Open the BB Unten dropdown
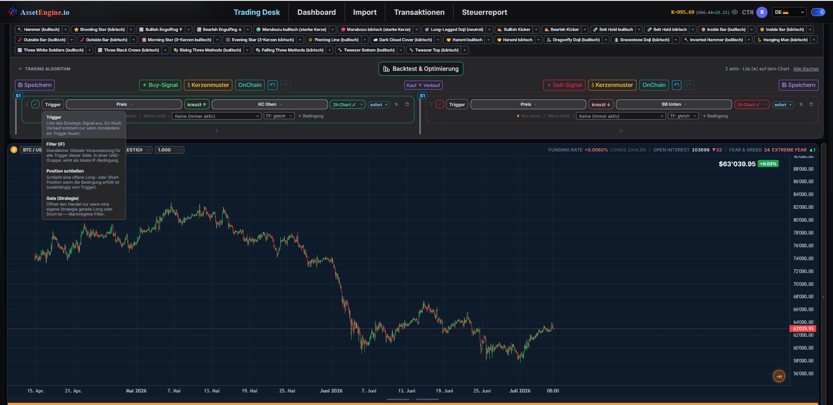Screen dimensions: 833x405 tap(674, 104)
